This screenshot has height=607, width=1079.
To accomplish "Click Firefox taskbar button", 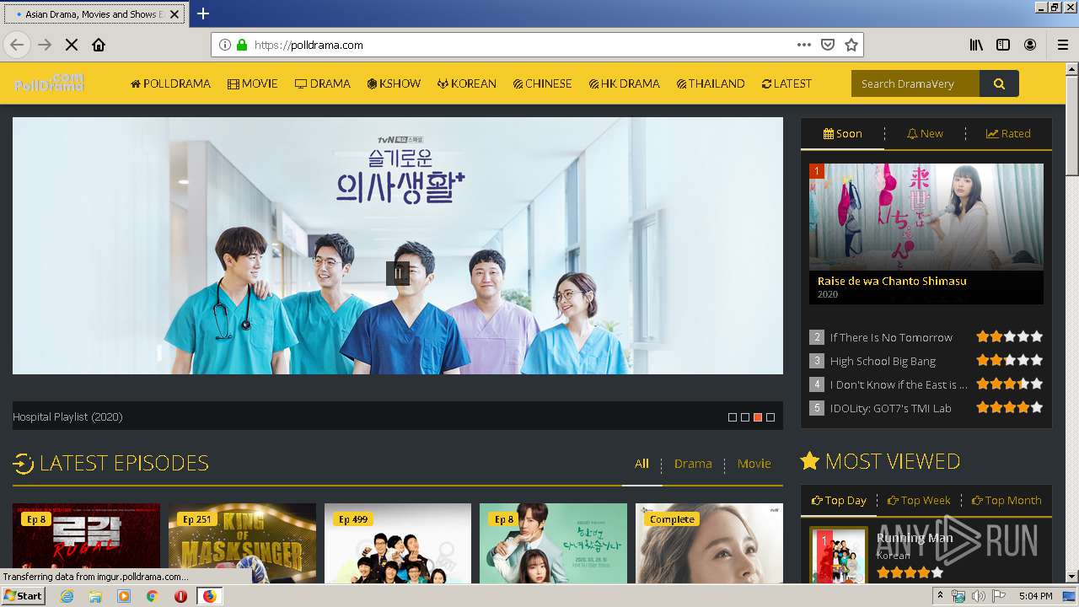I will 209,596.
